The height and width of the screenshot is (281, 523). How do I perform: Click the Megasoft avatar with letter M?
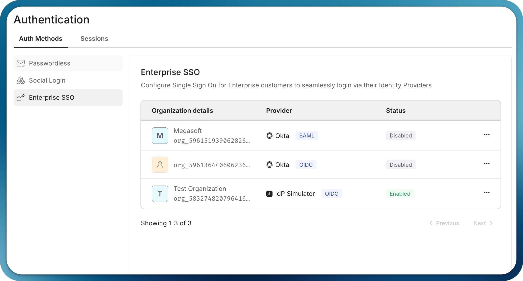(x=160, y=135)
